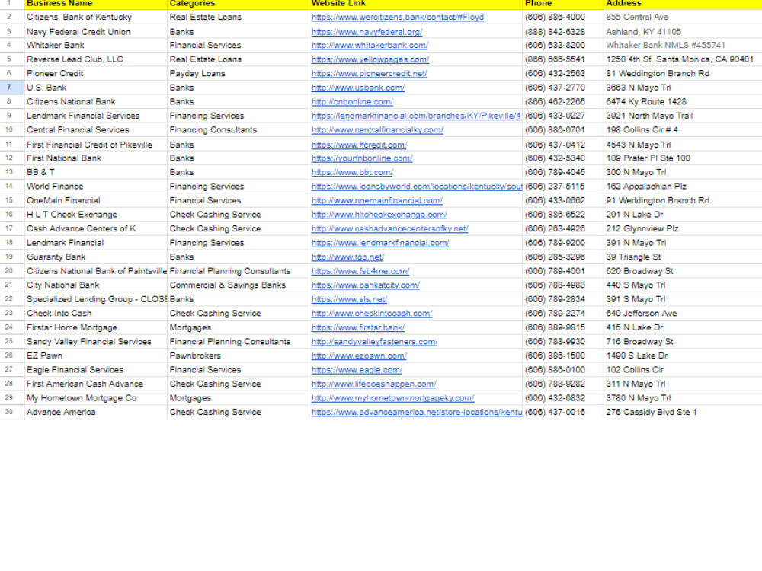Open the usbank.com link
This screenshot has height=571, width=762.
coord(357,88)
